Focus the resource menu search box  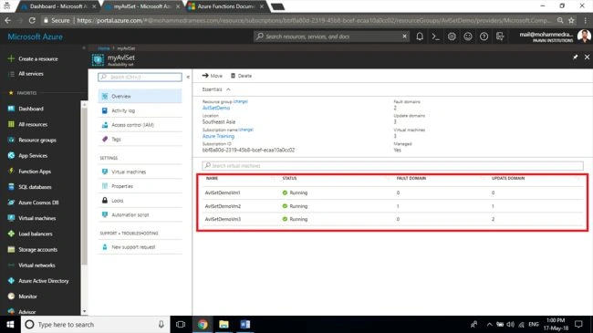pos(140,77)
